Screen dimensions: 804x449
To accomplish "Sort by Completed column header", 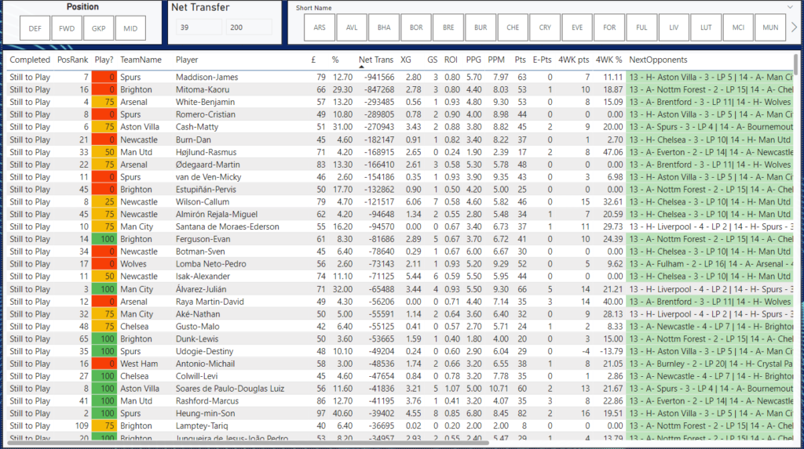I will coord(30,60).
